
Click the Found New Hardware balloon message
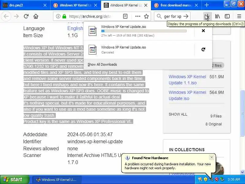click(168, 166)
